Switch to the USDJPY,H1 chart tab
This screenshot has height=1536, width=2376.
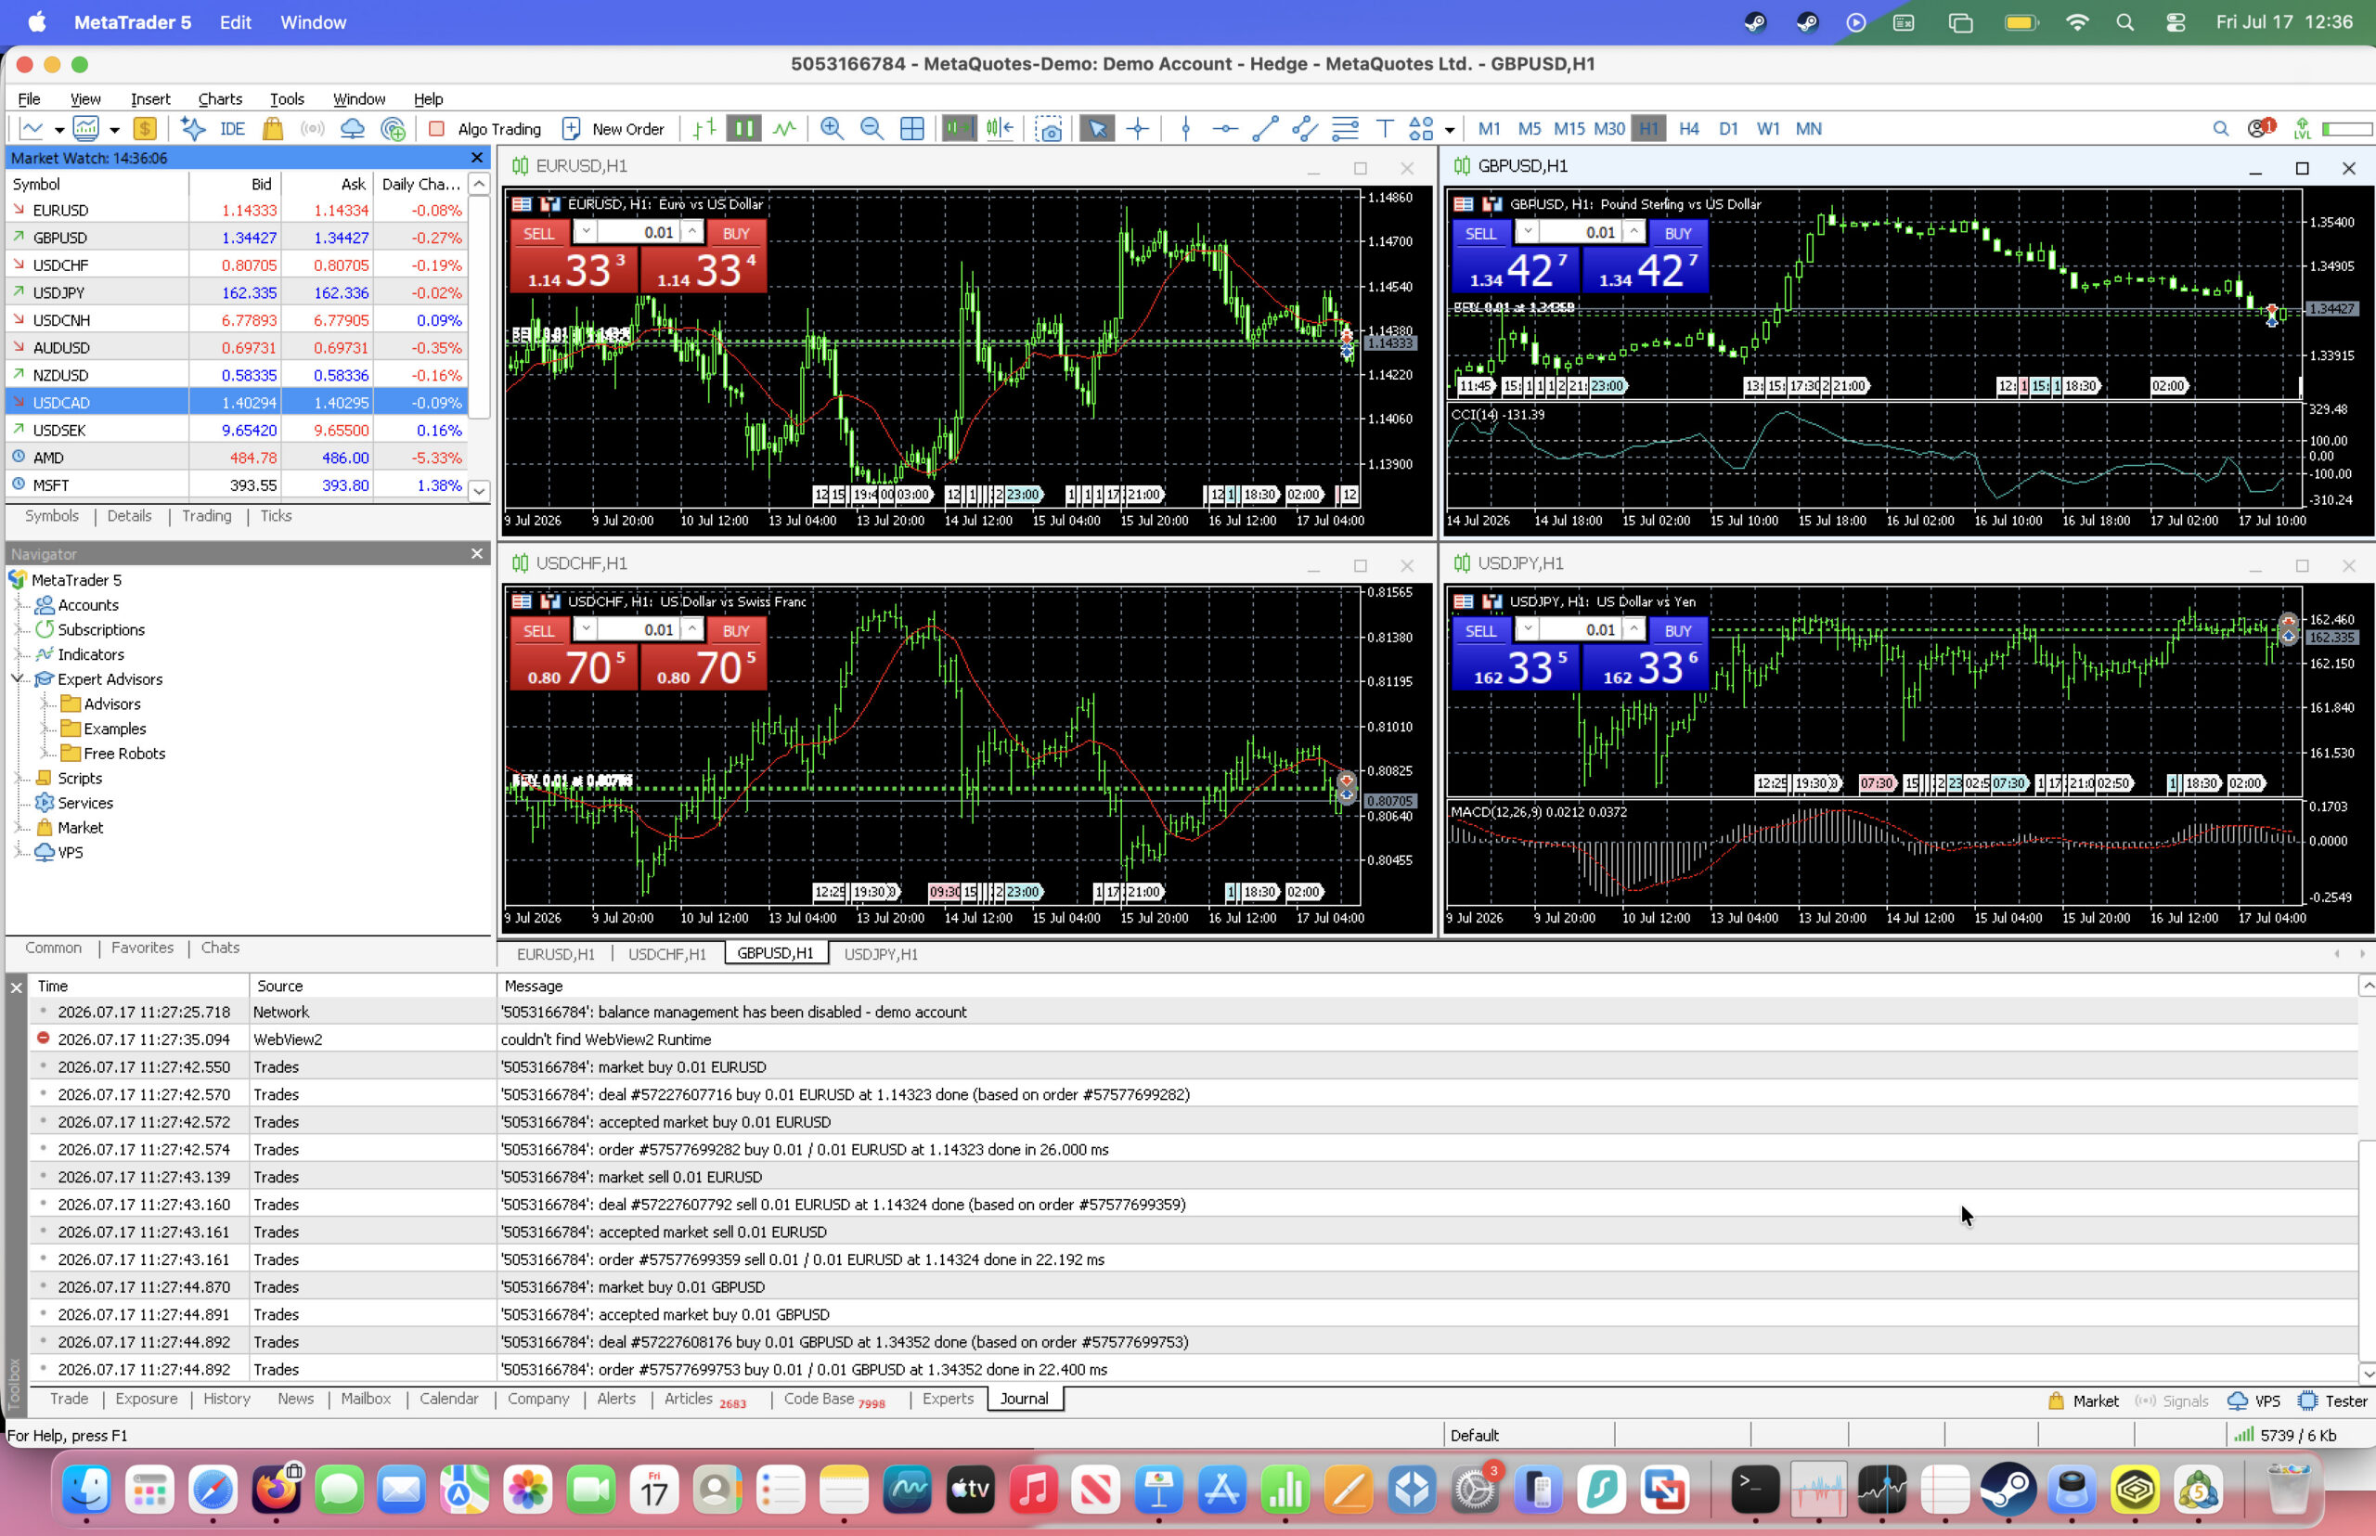[881, 954]
